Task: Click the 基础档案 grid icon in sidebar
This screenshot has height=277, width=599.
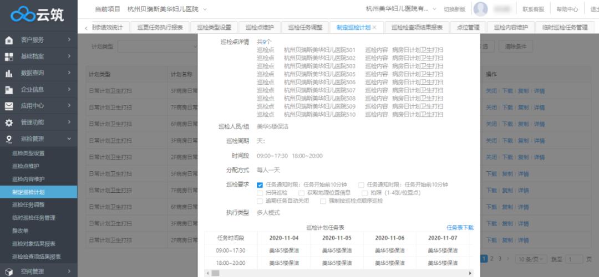Action: point(9,57)
